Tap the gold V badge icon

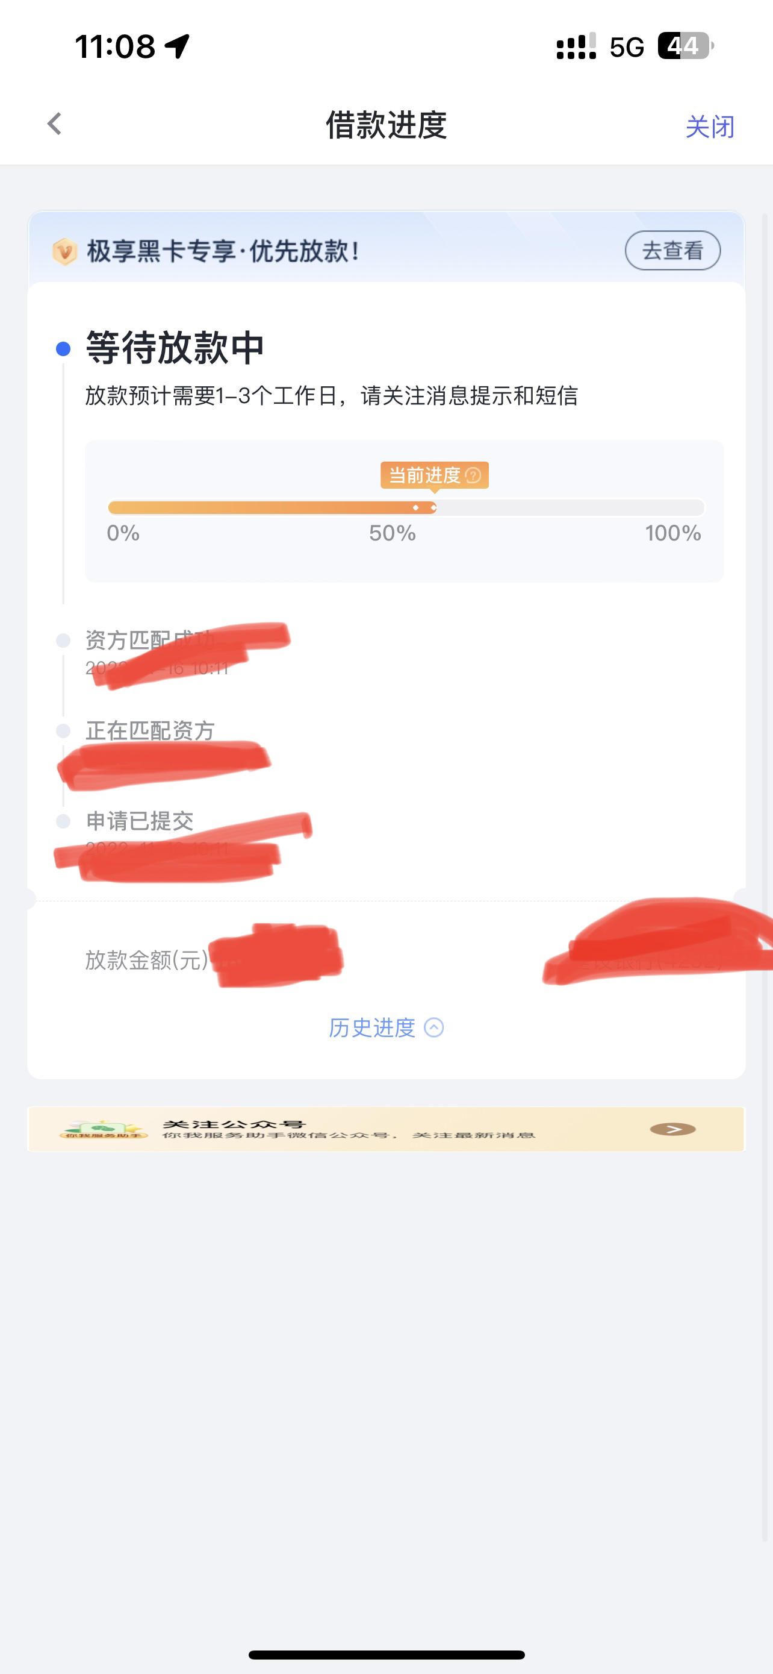tap(64, 251)
